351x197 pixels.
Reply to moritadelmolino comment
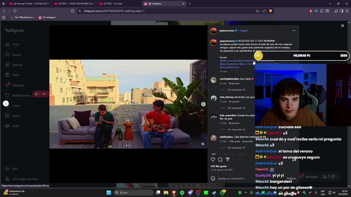coord(234,83)
